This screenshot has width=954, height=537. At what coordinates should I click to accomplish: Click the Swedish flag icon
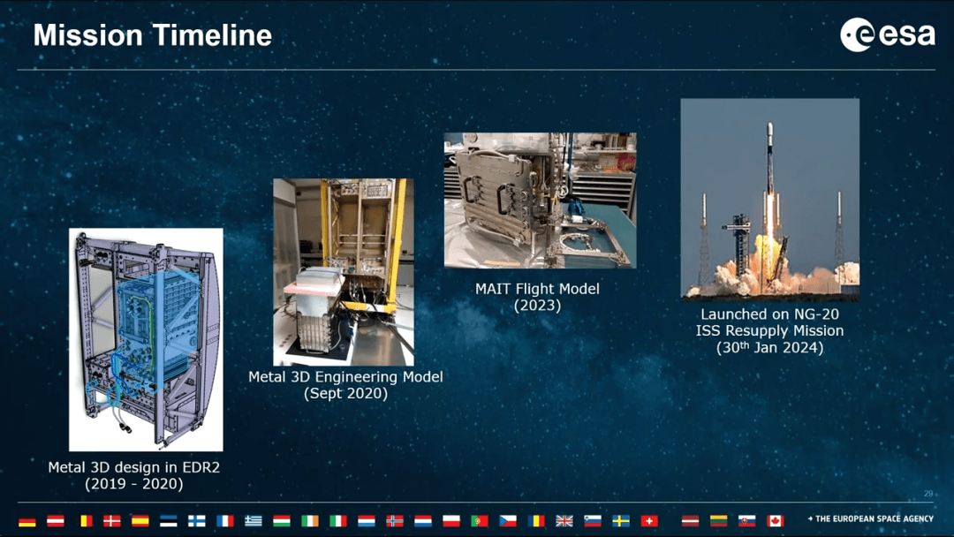click(621, 521)
